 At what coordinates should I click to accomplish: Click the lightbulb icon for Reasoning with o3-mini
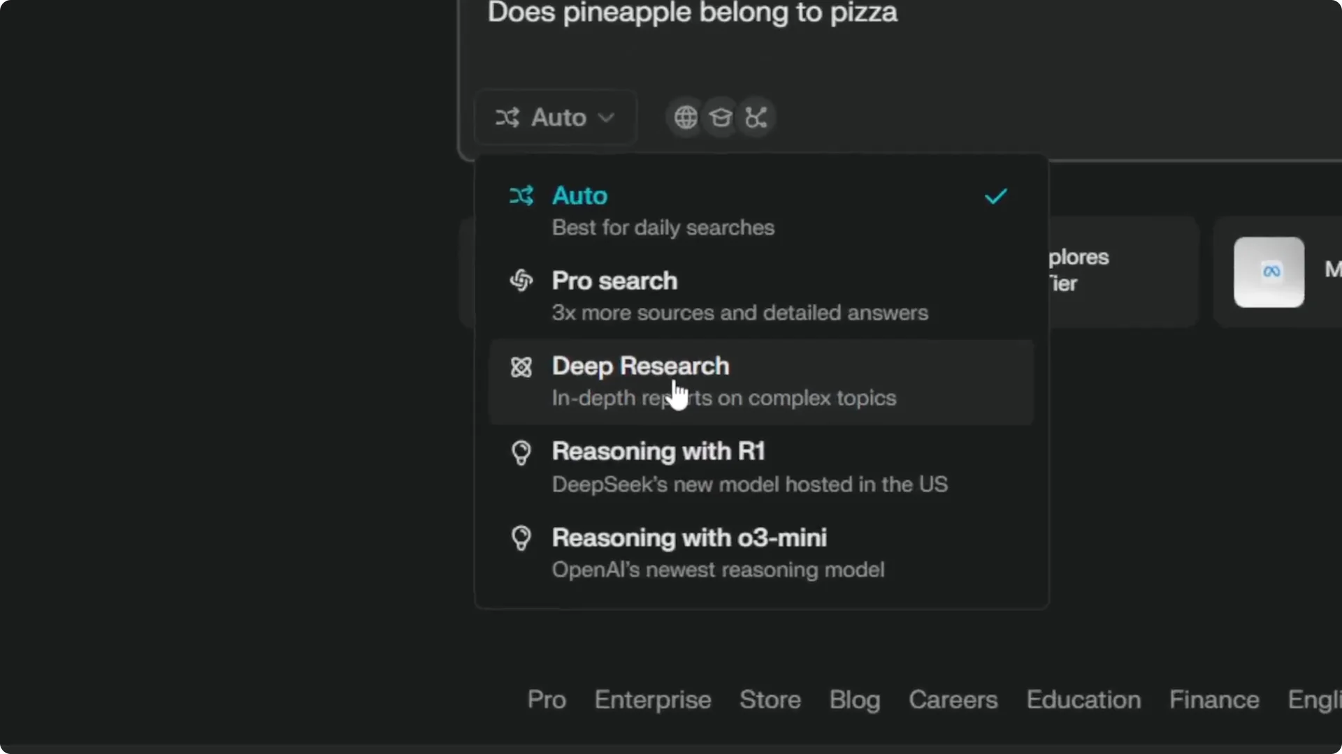click(521, 538)
